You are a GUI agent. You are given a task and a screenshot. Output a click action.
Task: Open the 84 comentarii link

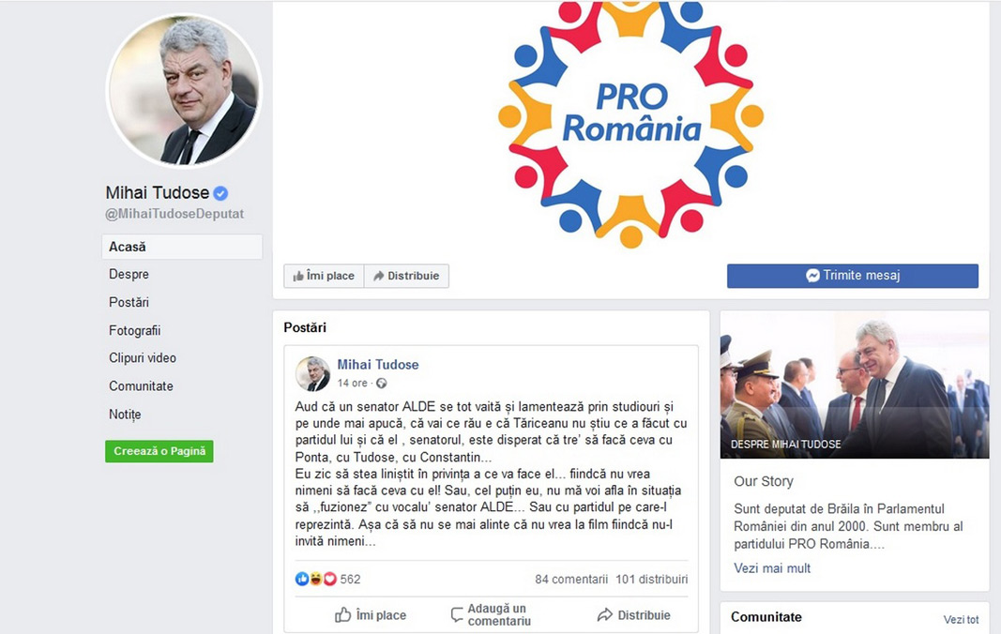[x=571, y=579]
